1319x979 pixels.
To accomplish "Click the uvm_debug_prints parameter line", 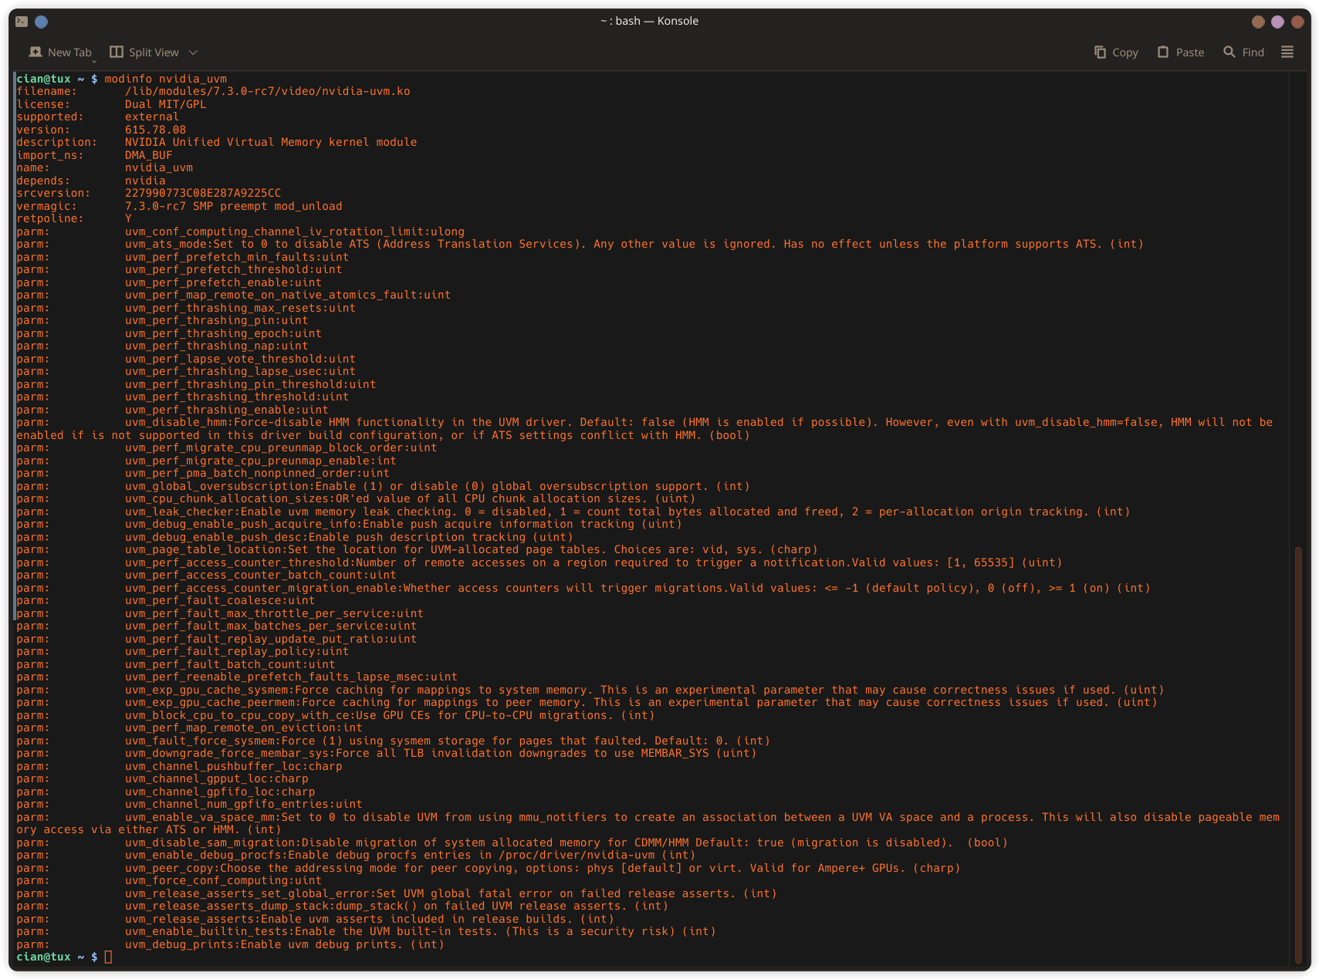I will tap(284, 944).
